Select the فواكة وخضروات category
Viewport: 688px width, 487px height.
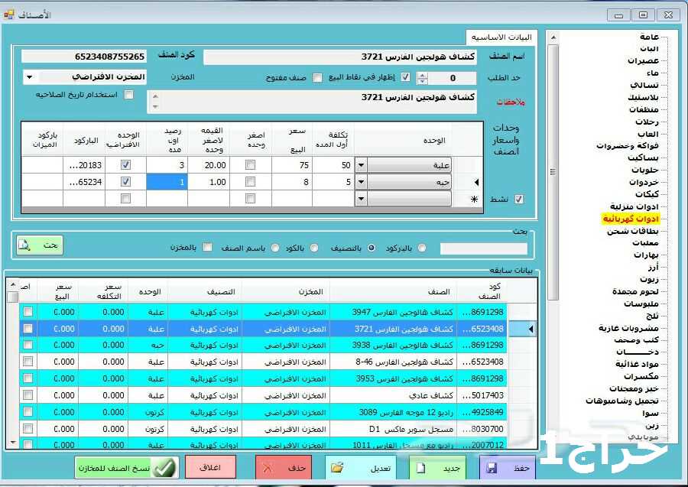628,146
